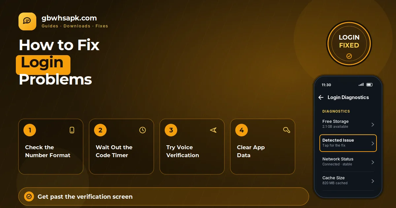Click the LOGIN FIXED badge

pos(349,43)
